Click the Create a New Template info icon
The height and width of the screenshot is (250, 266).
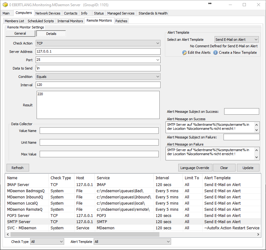point(215,53)
